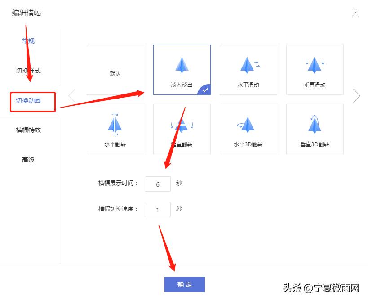Click the 淡入淡出 paper plane icon
The image size is (368, 301).
click(x=182, y=65)
